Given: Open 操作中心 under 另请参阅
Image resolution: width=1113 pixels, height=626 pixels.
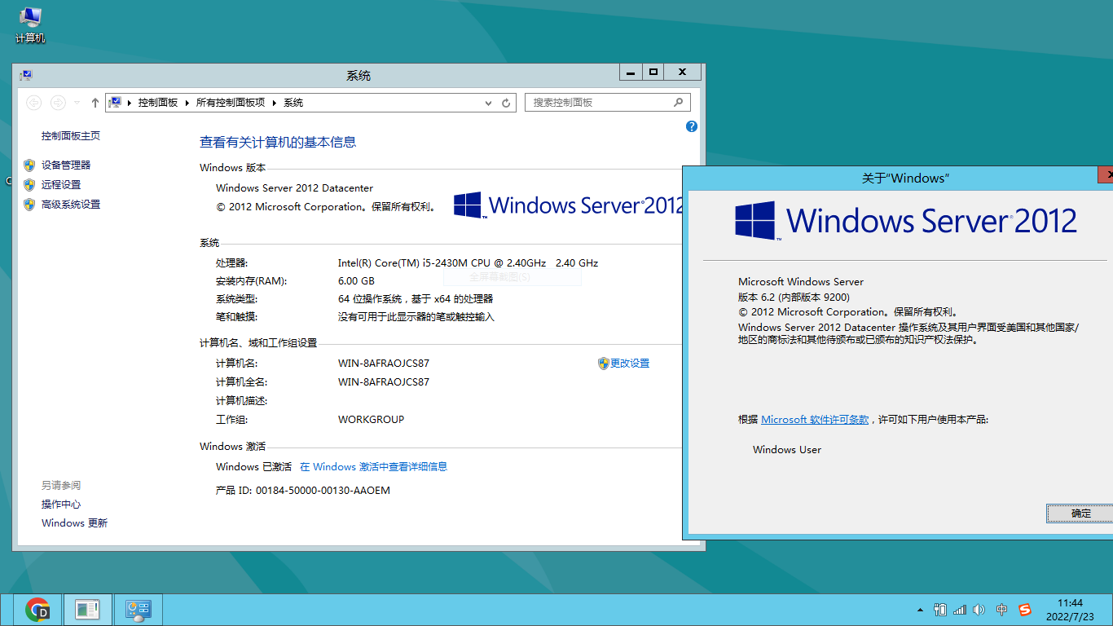Looking at the screenshot, I should point(61,504).
